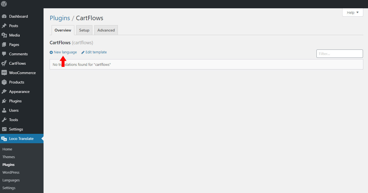Switch to the Advanced tab
This screenshot has height=193, width=368.
106,30
